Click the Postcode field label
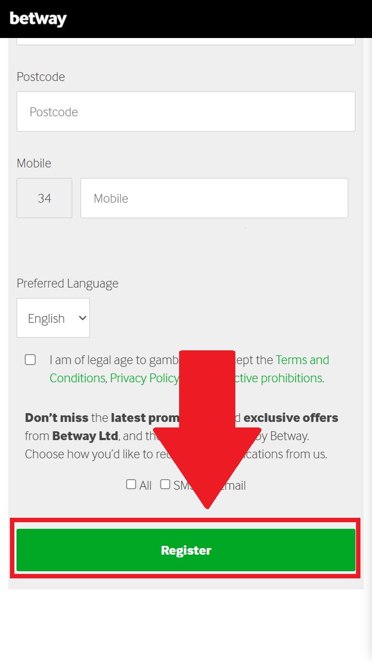The height and width of the screenshot is (661, 372). (x=41, y=77)
